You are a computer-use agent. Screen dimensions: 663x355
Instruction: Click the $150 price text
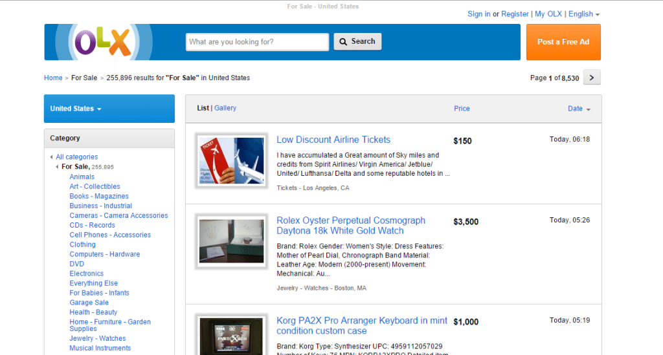click(x=462, y=142)
